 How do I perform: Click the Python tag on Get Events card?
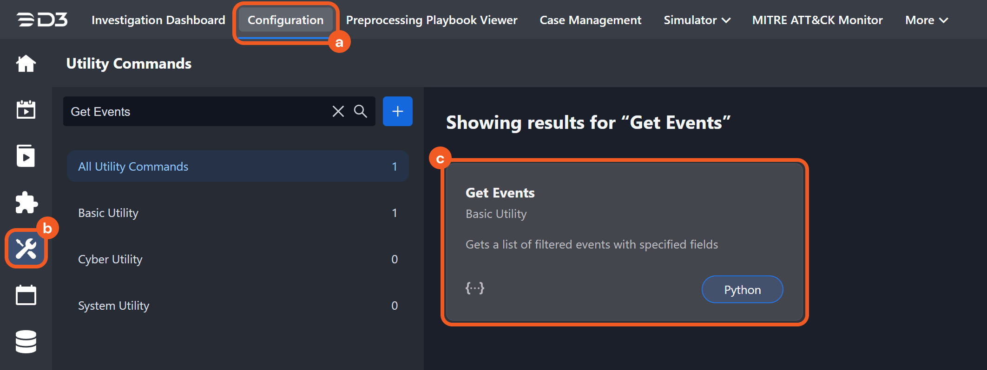pos(742,290)
